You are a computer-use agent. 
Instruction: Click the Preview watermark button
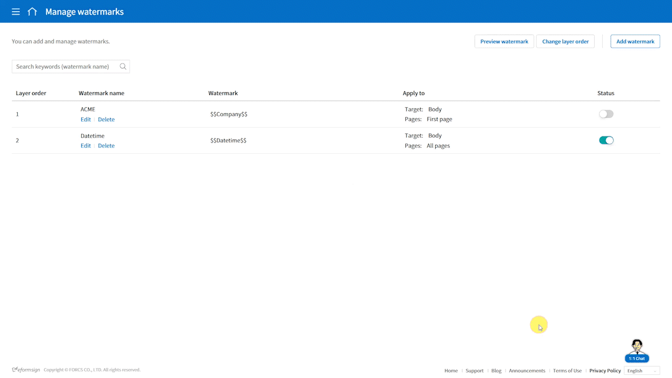click(504, 41)
